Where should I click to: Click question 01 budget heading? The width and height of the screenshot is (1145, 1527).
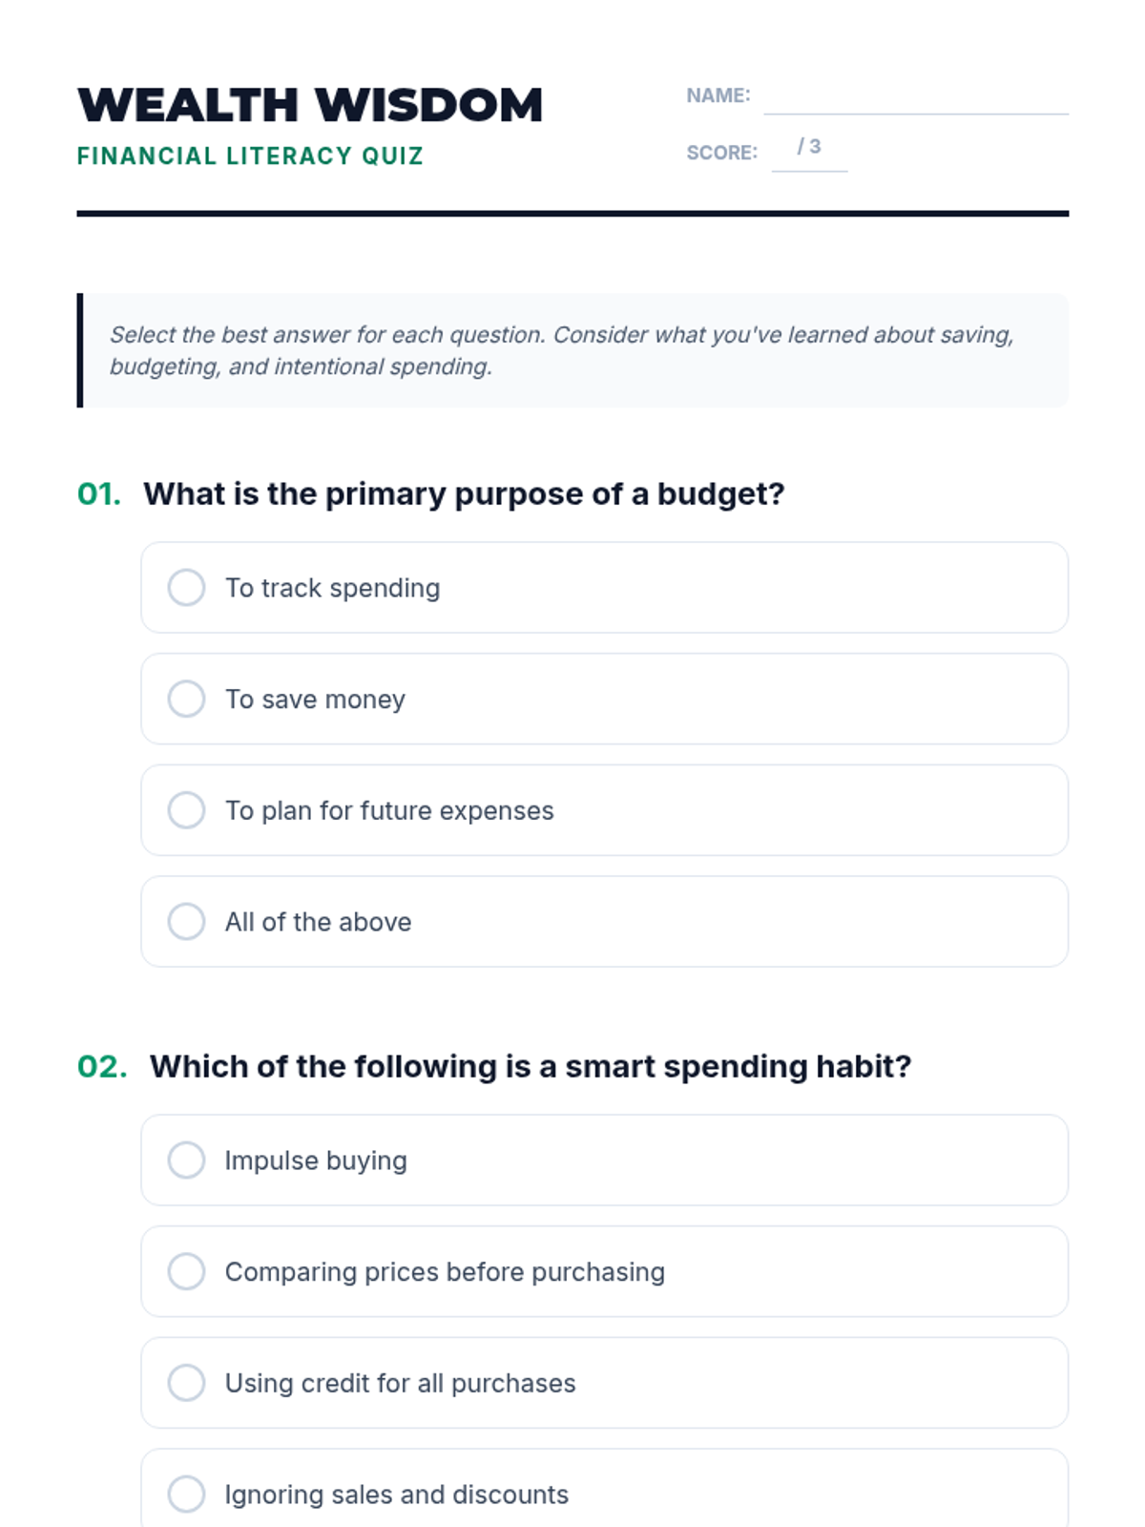pyautogui.click(x=464, y=494)
